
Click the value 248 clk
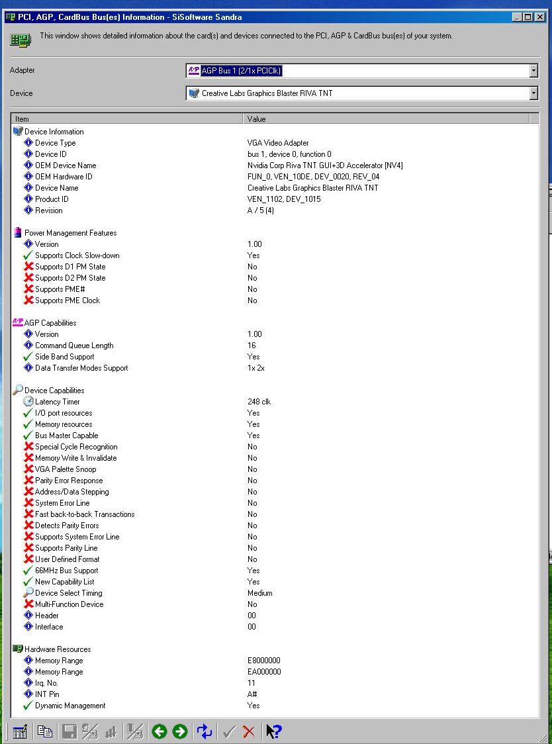[x=259, y=401]
